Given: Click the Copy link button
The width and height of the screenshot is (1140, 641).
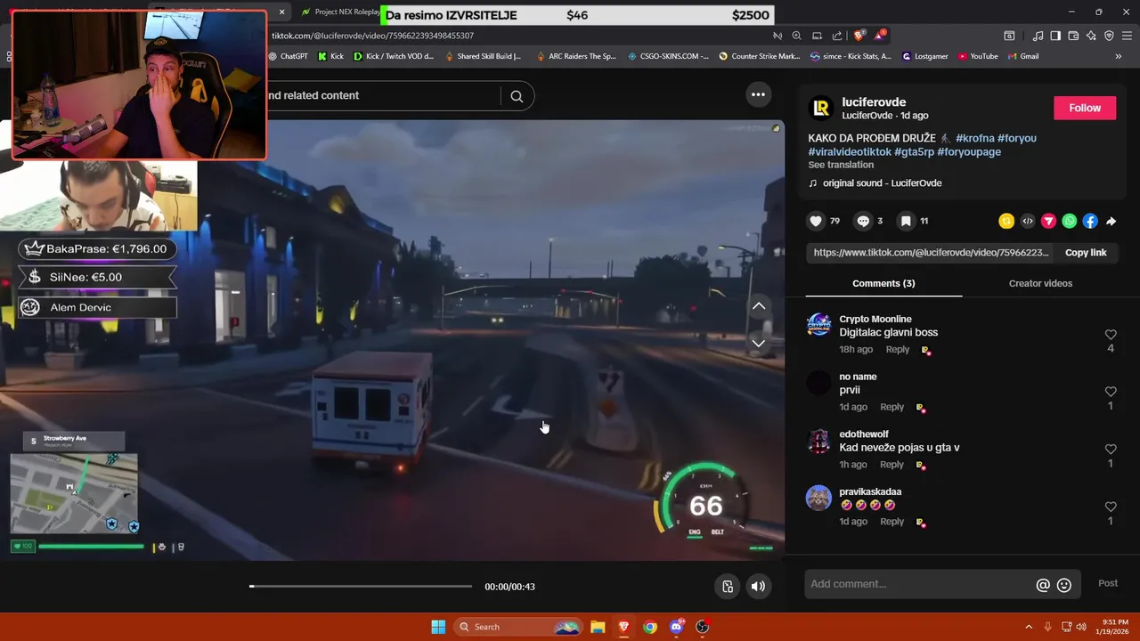Looking at the screenshot, I should pyautogui.click(x=1086, y=253).
